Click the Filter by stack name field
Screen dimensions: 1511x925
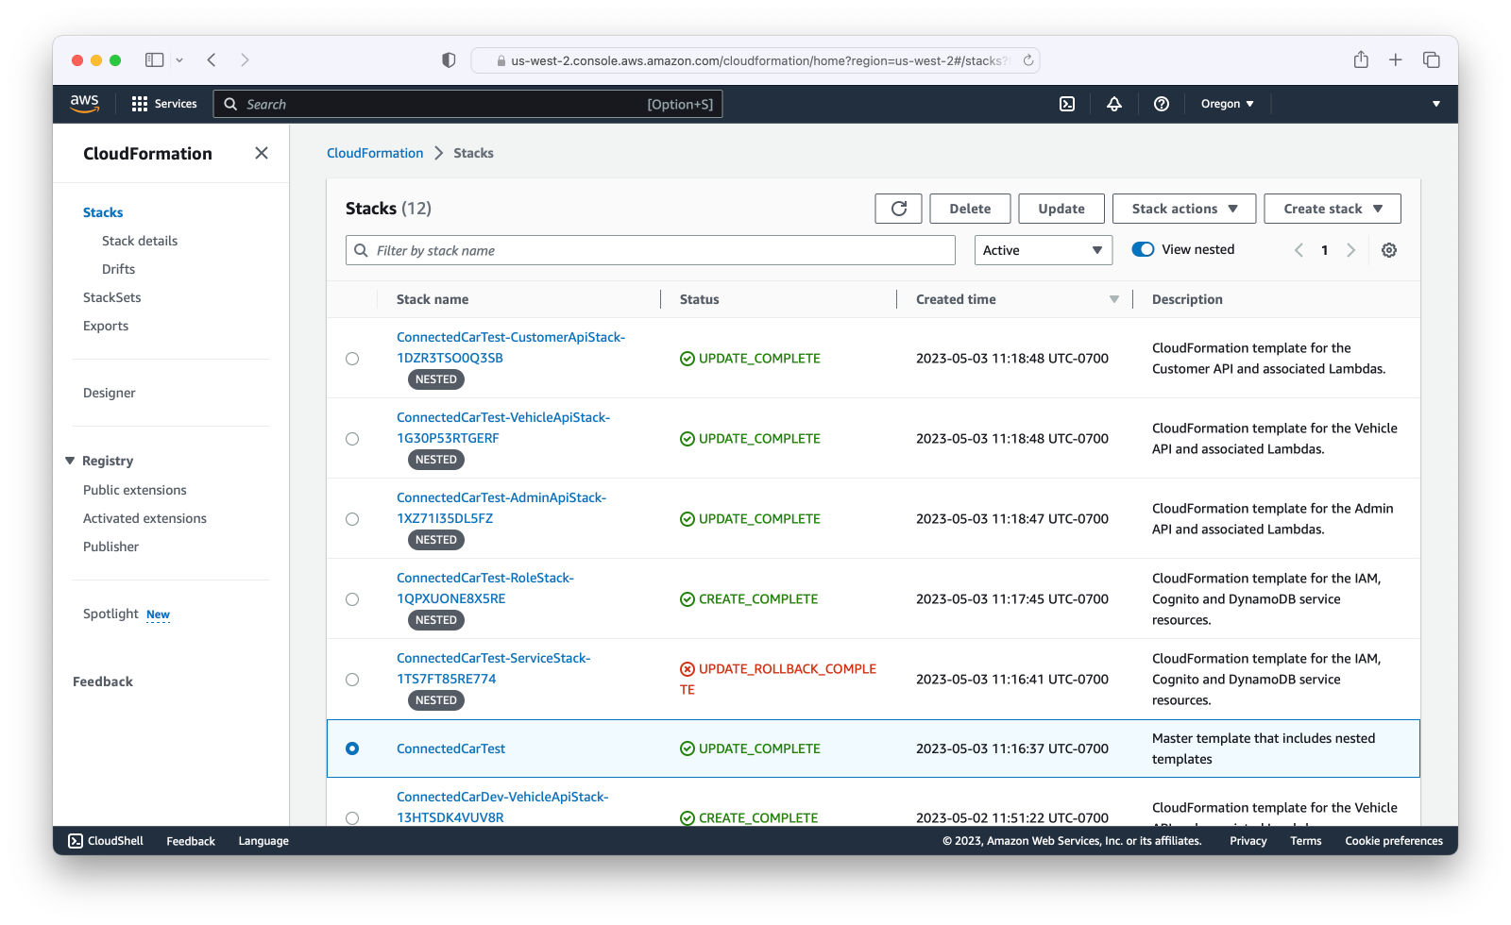pos(651,250)
